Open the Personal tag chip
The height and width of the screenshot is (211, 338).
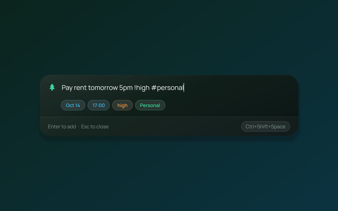pyautogui.click(x=150, y=105)
